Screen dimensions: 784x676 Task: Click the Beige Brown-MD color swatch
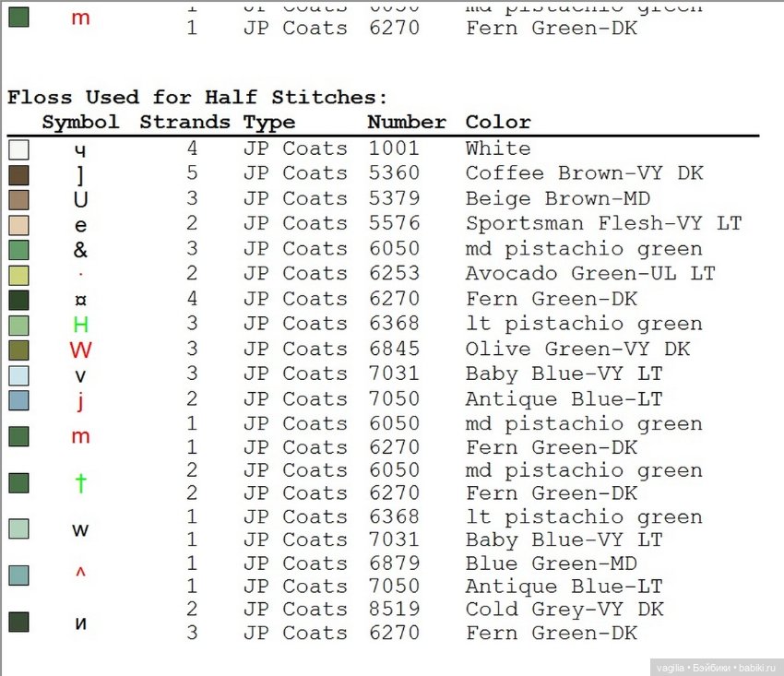pos(18,199)
